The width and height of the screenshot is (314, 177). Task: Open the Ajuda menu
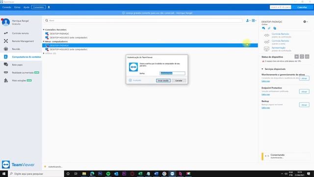coord(26,7)
